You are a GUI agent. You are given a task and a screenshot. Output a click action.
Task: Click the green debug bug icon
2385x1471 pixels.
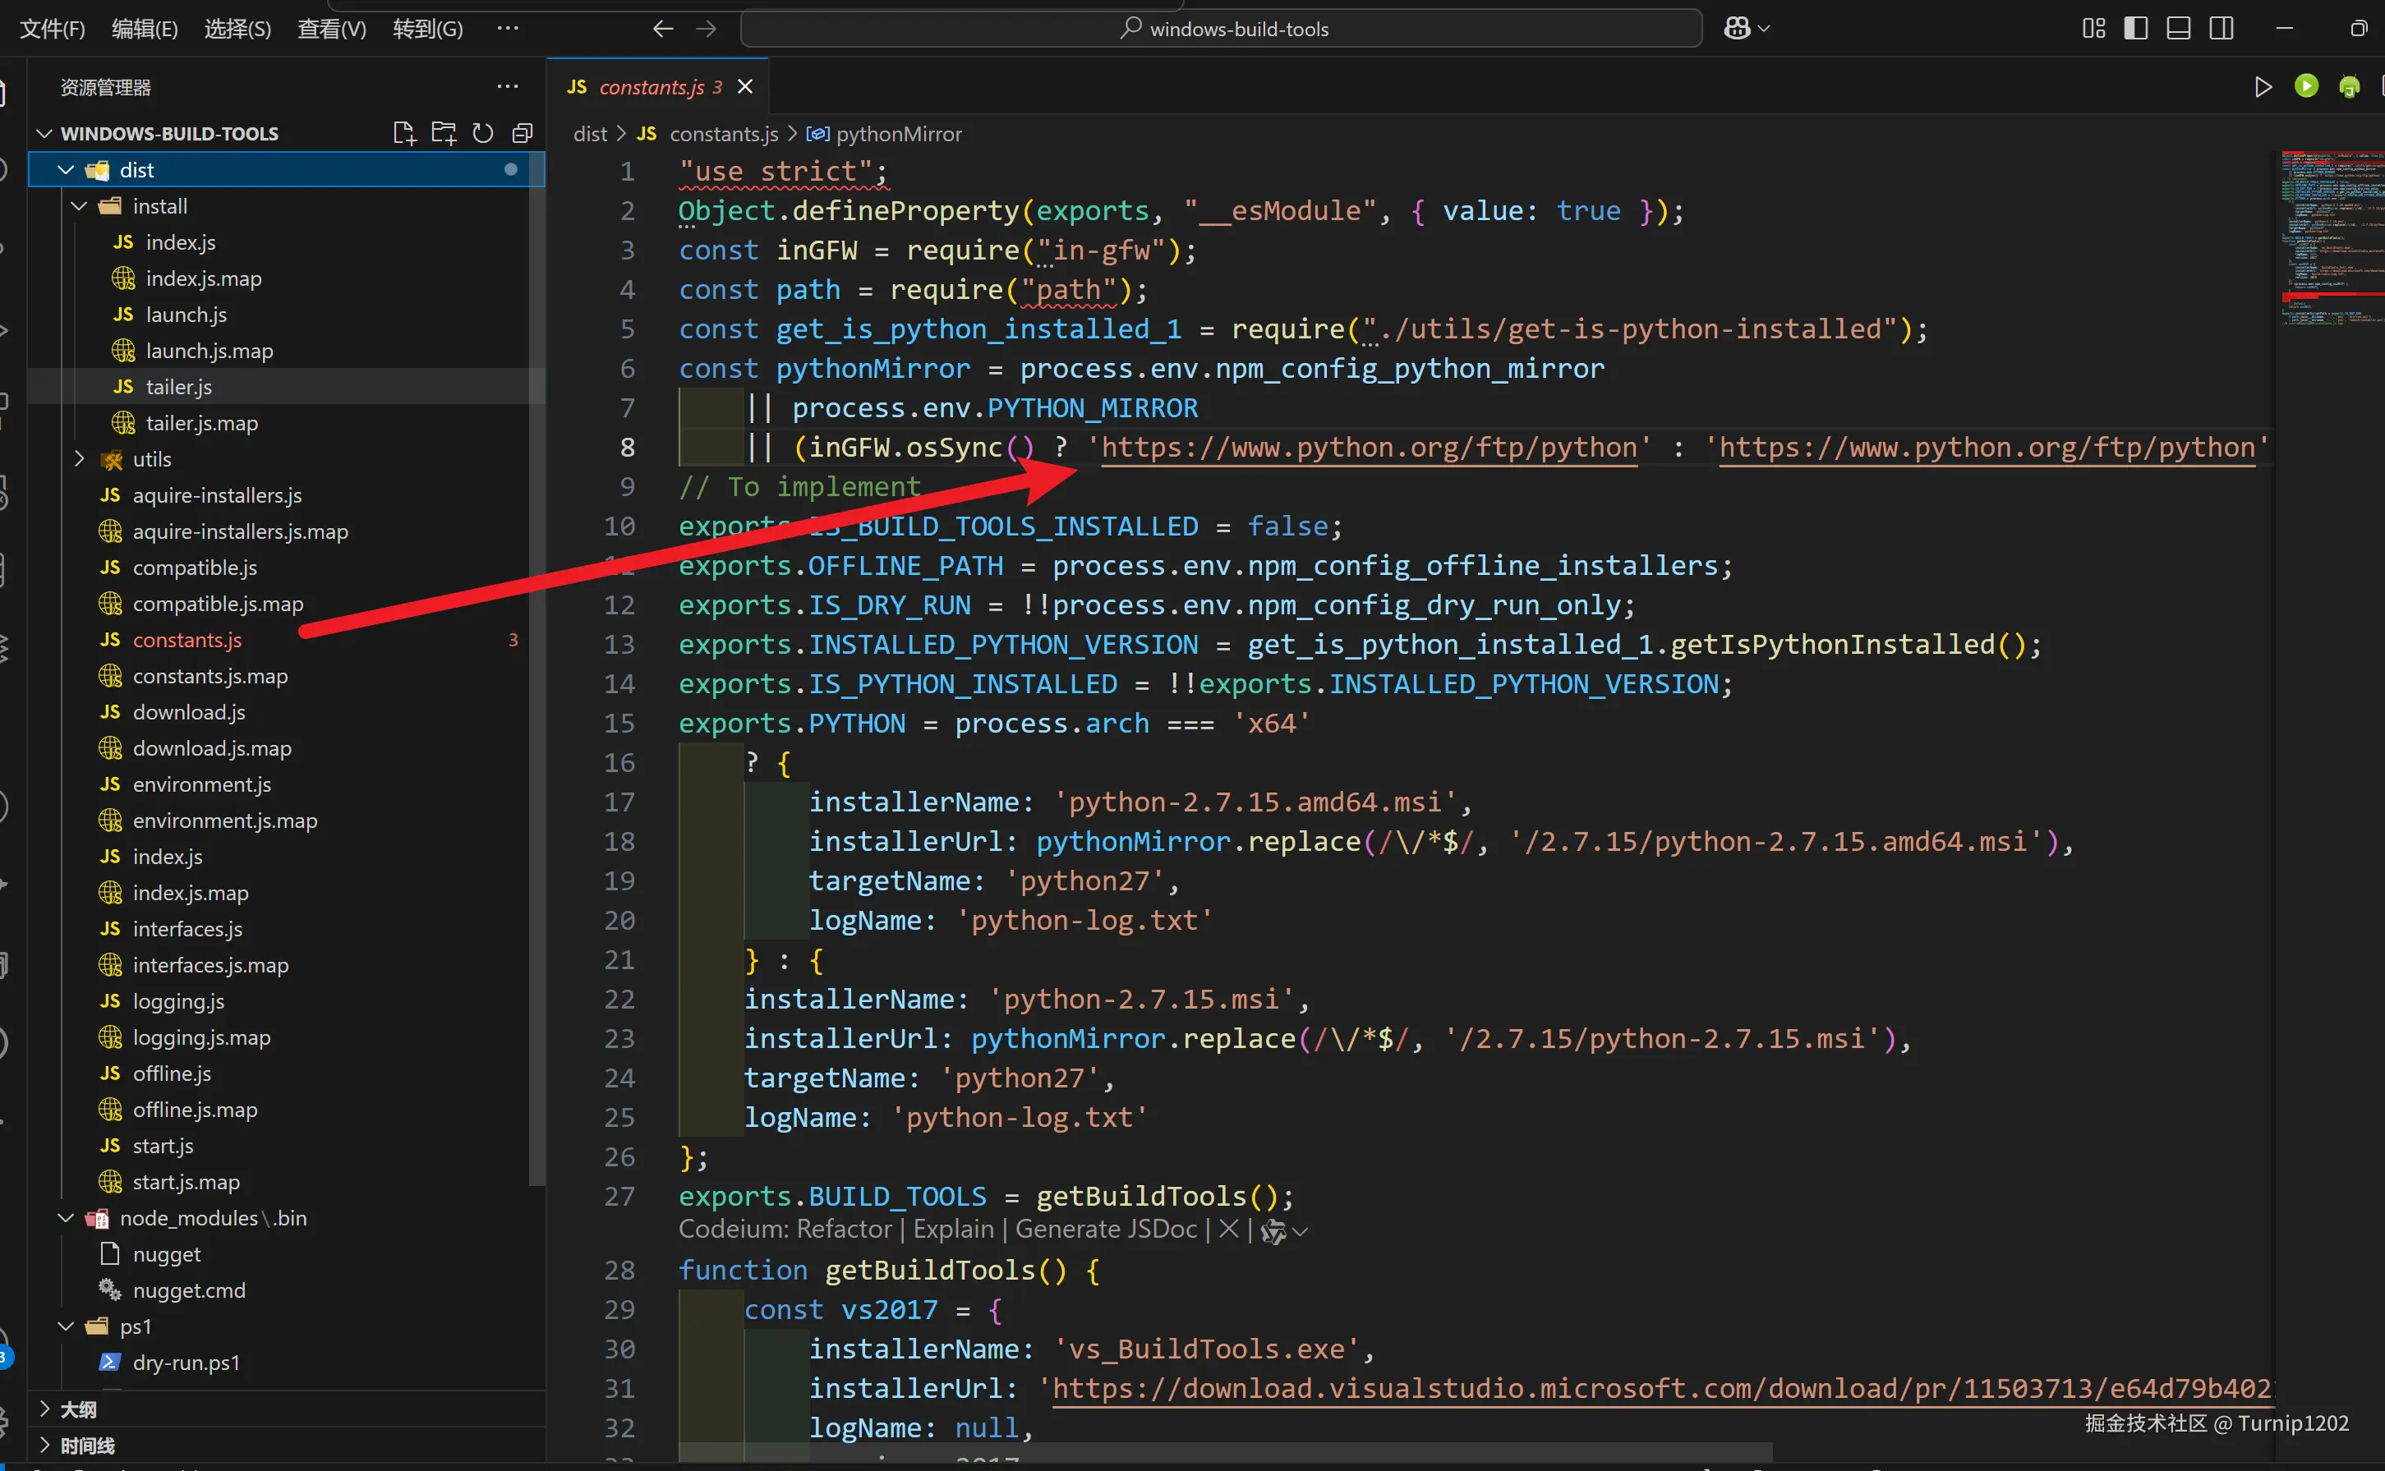click(2349, 86)
